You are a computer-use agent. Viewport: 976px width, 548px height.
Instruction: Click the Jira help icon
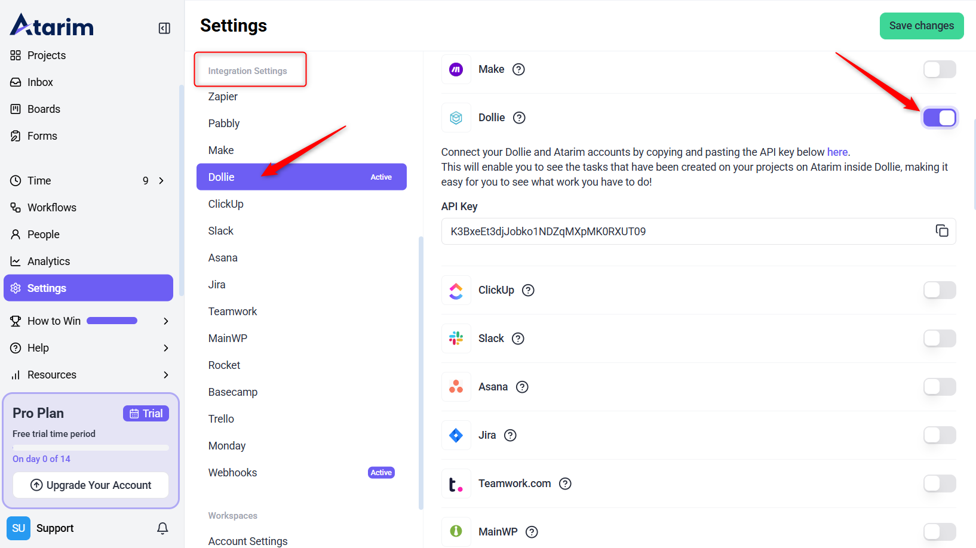[x=510, y=435]
